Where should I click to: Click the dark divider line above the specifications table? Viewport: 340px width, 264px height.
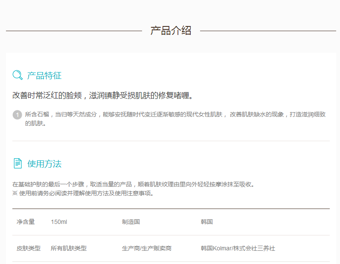pyautogui.click(x=171, y=209)
